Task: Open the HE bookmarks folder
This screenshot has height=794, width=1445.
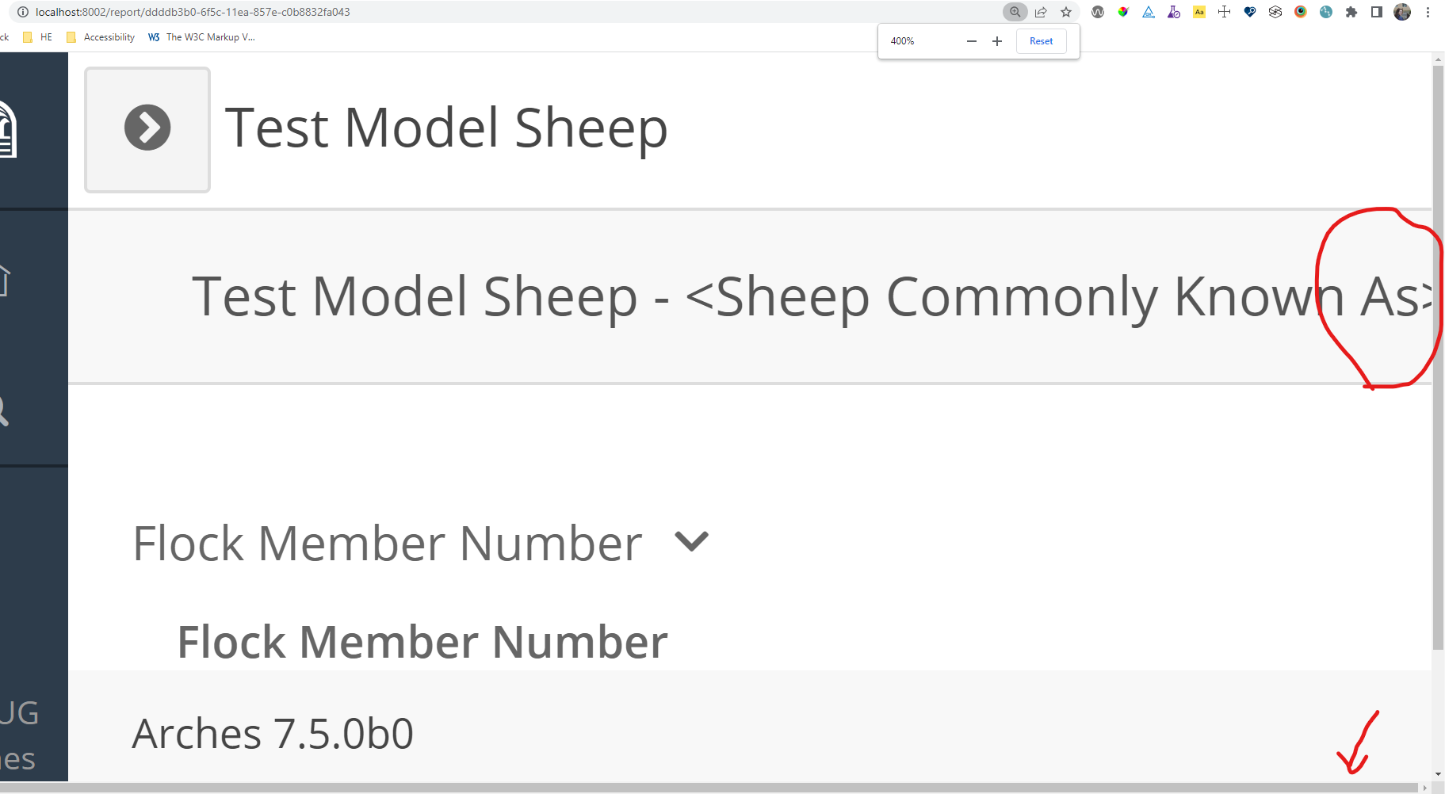Action: click(x=38, y=36)
